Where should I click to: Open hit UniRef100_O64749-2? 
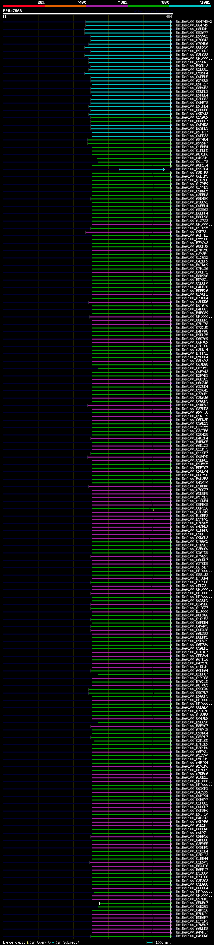coord(194,22)
